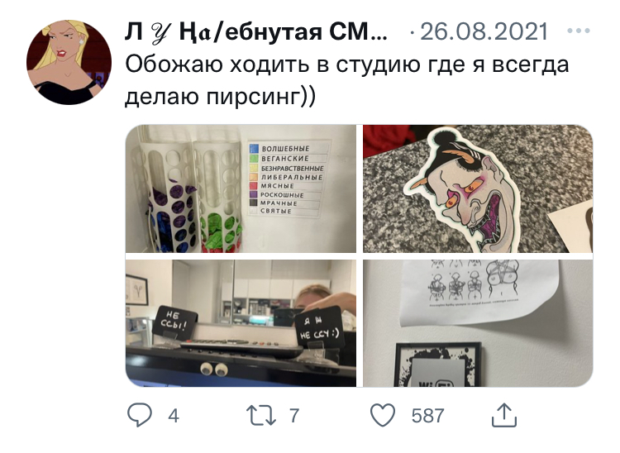View the wall drawings and WiFi photo
This screenshot has width=620, height=453.
(x=478, y=323)
